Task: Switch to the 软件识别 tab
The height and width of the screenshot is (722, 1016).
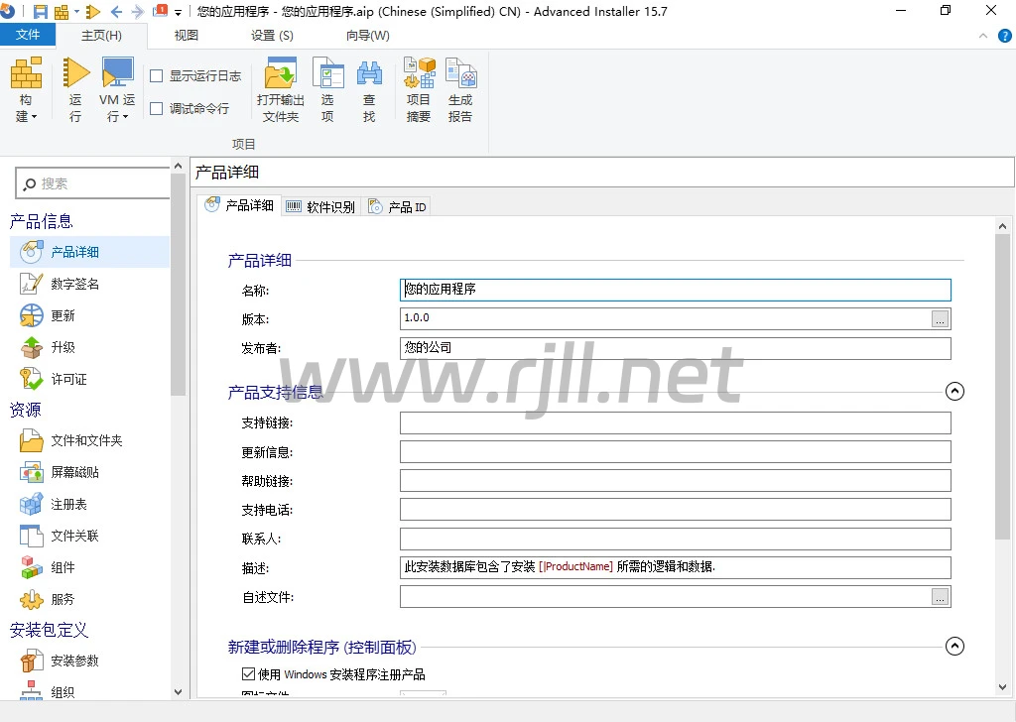Action: (320, 206)
